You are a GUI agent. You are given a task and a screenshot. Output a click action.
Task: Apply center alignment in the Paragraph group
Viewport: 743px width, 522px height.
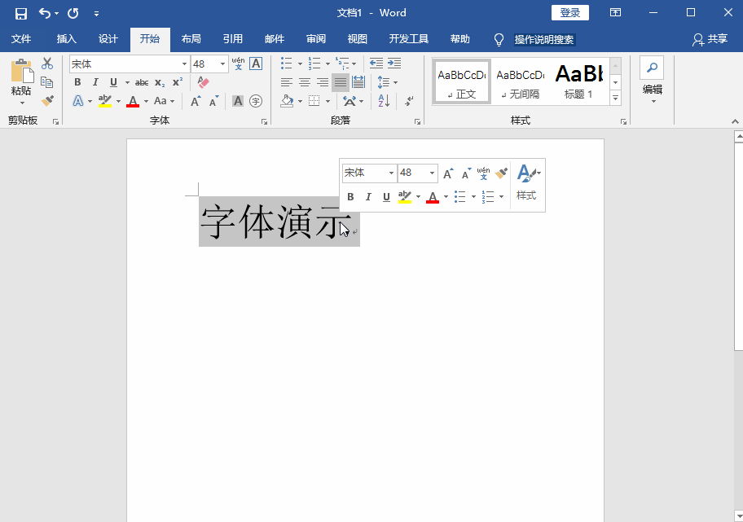pyautogui.click(x=304, y=81)
